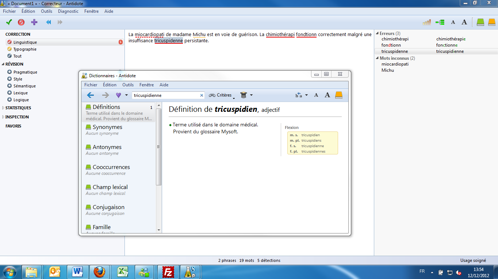This screenshot has width=498, height=279.
Task: Select the chimiothérapi error row
Action: (436, 39)
